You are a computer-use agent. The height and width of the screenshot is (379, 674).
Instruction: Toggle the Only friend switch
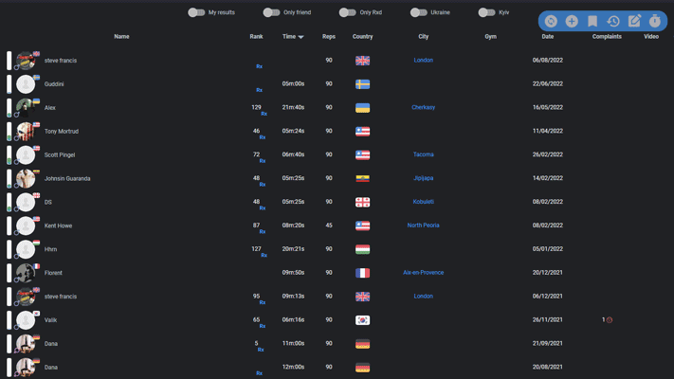272,12
